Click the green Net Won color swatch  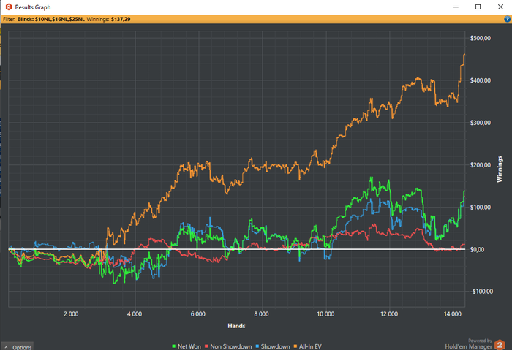[x=174, y=346]
